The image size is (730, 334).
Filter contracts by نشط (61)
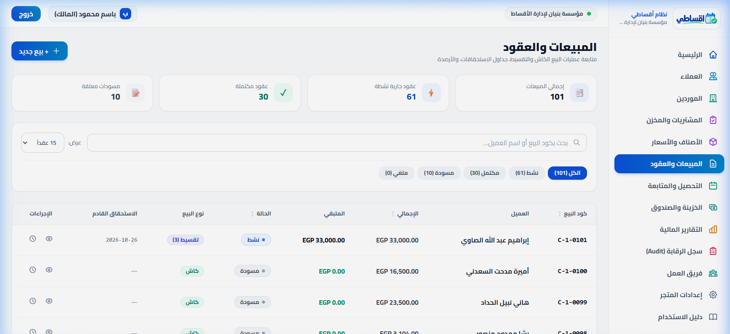click(527, 173)
